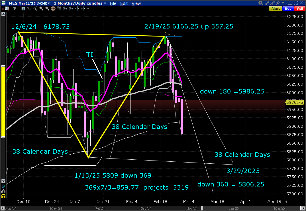Image resolution: width=306 pixels, height=211 pixels.
Task: Click the "Jan 21" time axis label
Action: point(103,202)
